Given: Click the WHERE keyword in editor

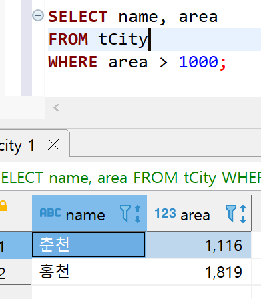Looking at the screenshot, I should [73, 62].
